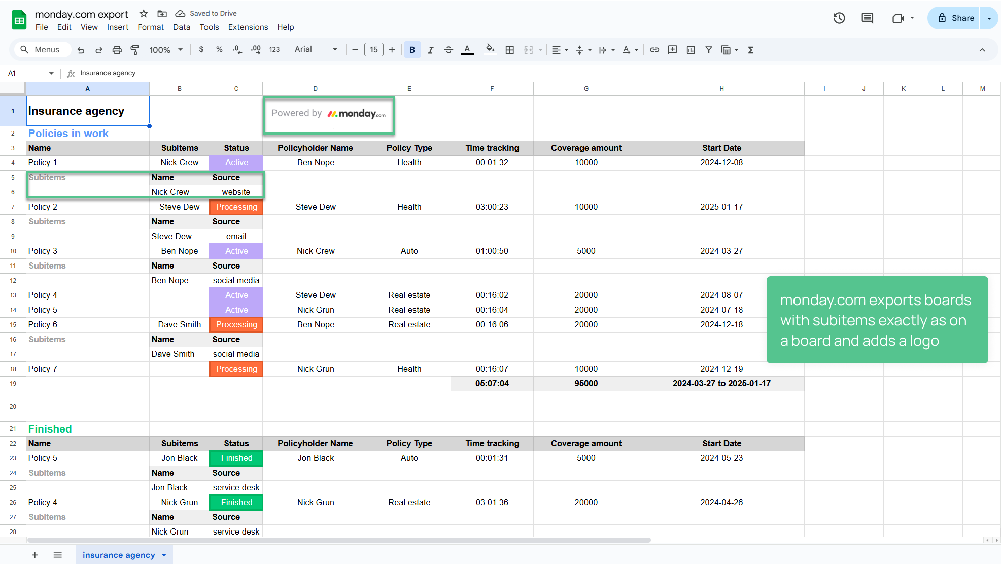
Task: Open version history with the clock icon
Action: click(839, 18)
